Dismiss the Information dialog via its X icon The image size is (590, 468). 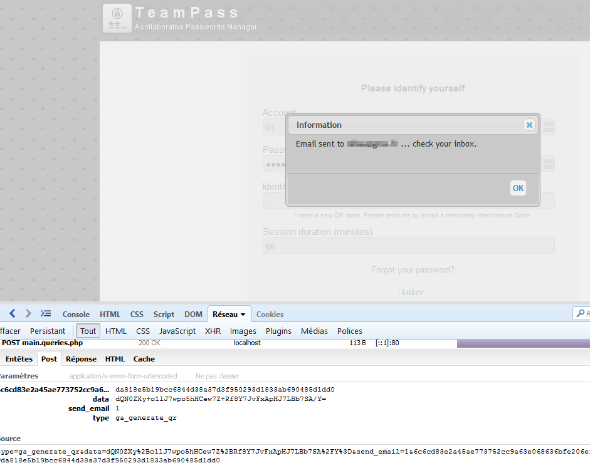[x=529, y=124]
